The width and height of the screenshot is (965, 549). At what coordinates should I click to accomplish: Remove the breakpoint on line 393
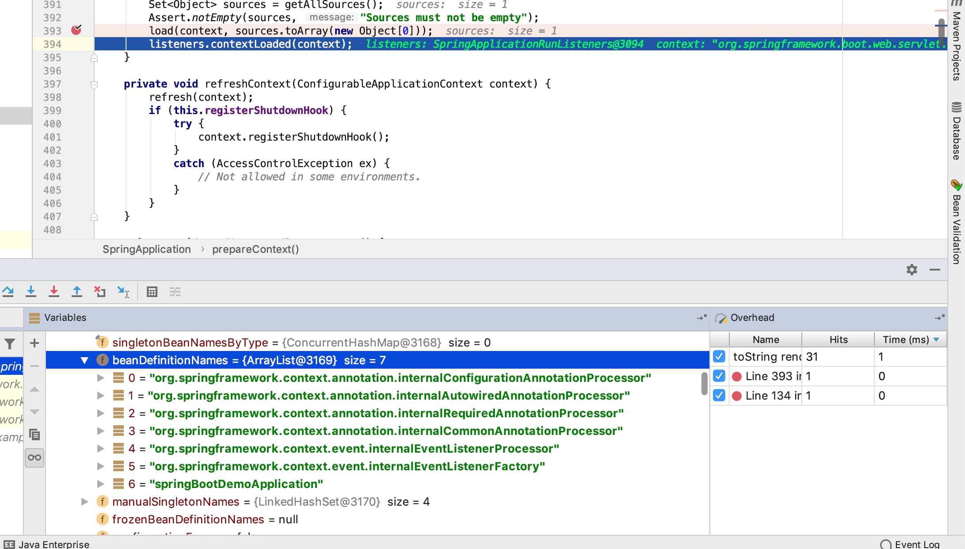point(76,30)
